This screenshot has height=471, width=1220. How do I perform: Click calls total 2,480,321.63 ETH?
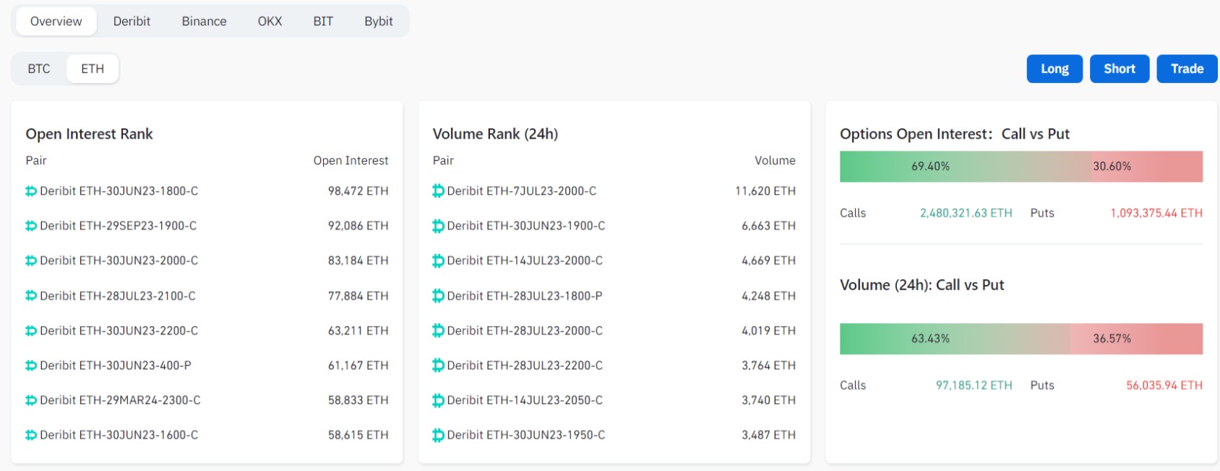tap(966, 213)
